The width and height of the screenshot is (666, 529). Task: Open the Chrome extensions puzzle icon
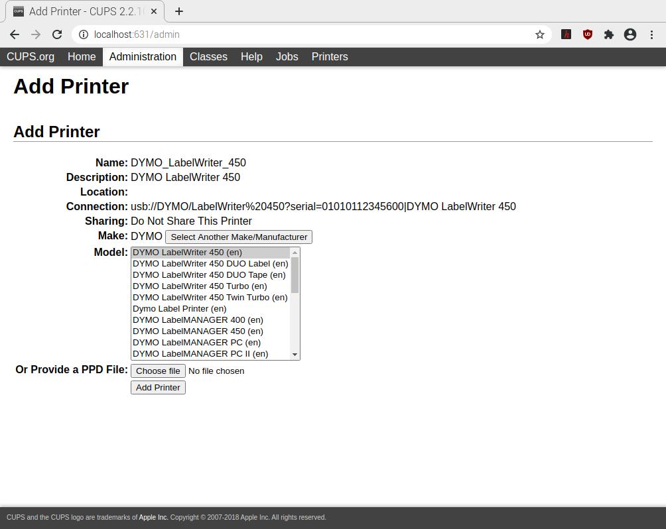[x=609, y=34]
